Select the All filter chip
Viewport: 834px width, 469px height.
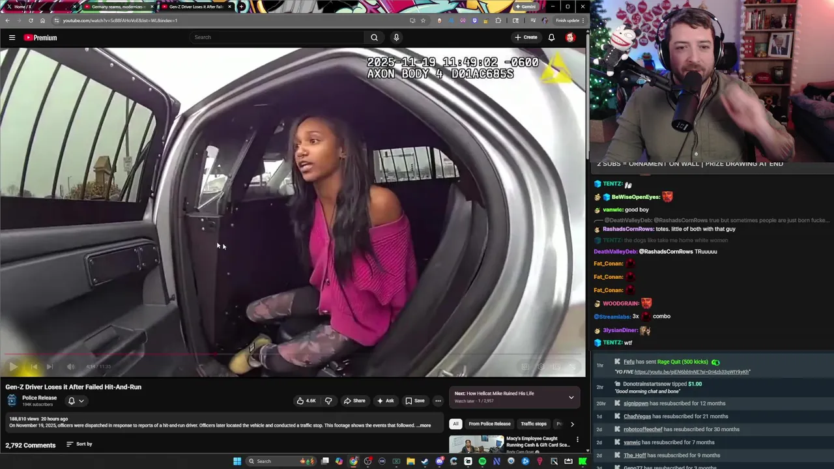455,424
